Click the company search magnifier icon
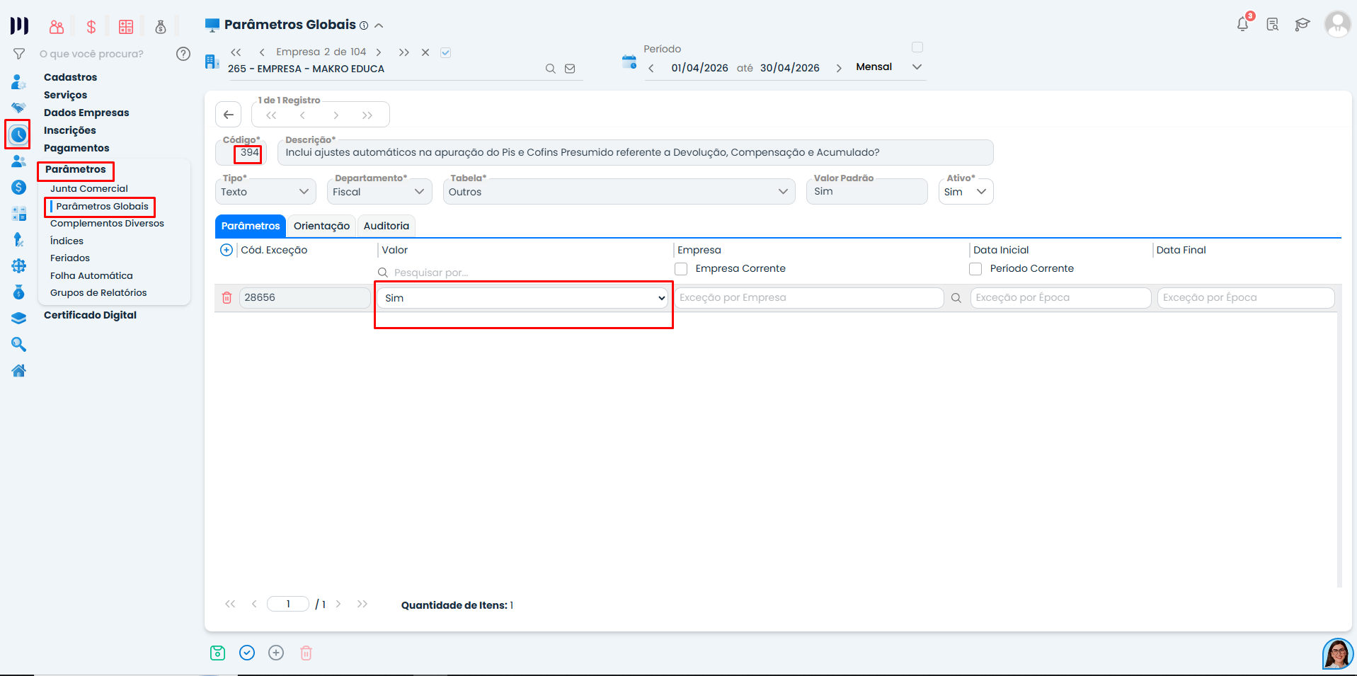 [550, 69]
